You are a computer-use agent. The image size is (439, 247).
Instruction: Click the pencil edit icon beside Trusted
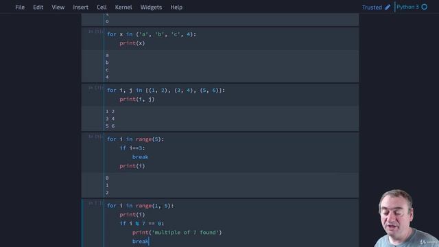pos(388,8)
